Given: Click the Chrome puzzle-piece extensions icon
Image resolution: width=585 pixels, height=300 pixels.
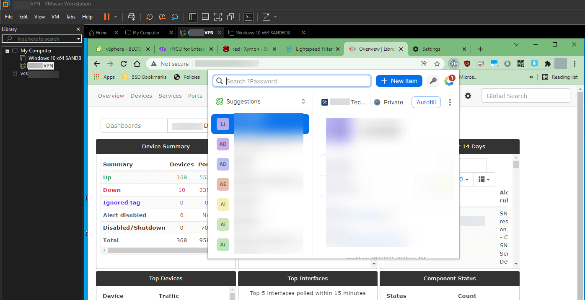Looking at the screenshot, I should [548, 63].
